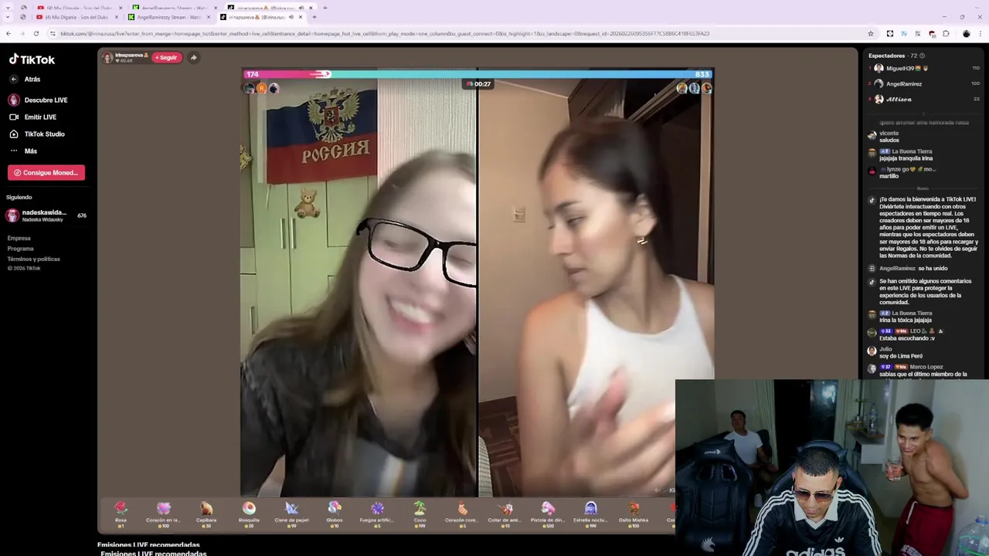Open the Chrome three-dot menu
This screenshot has height=556, width=989.
click(x=981, y=33)
